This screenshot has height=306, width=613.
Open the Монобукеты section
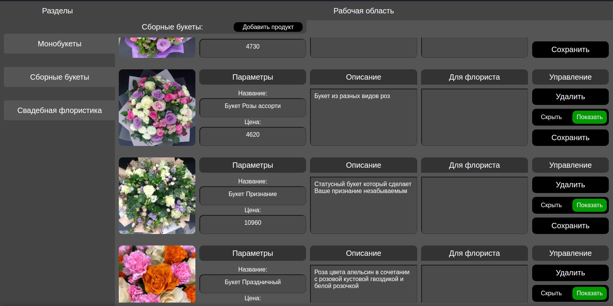[59, 44]
